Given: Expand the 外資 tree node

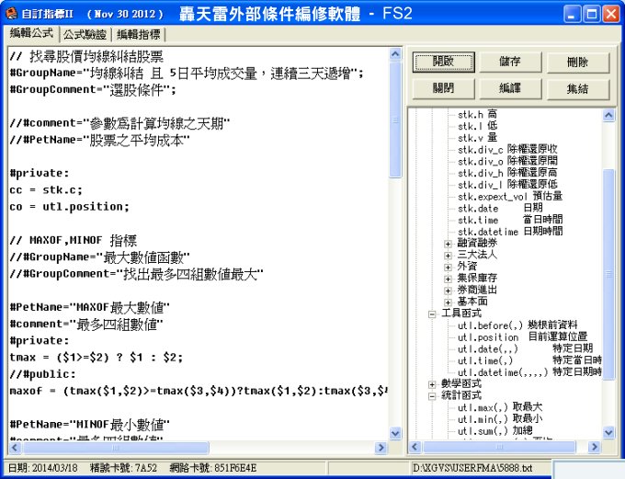Looking at the screenshot, I should [x=448, y=268].
